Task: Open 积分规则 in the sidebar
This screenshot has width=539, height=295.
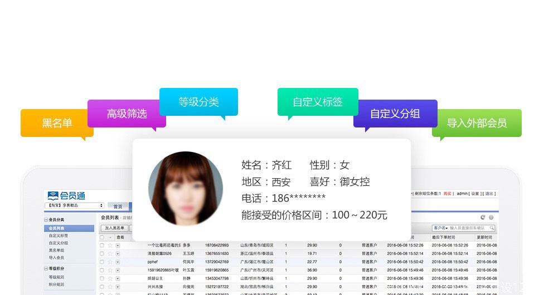Action: pyautogui.click(x=56, y=284)
